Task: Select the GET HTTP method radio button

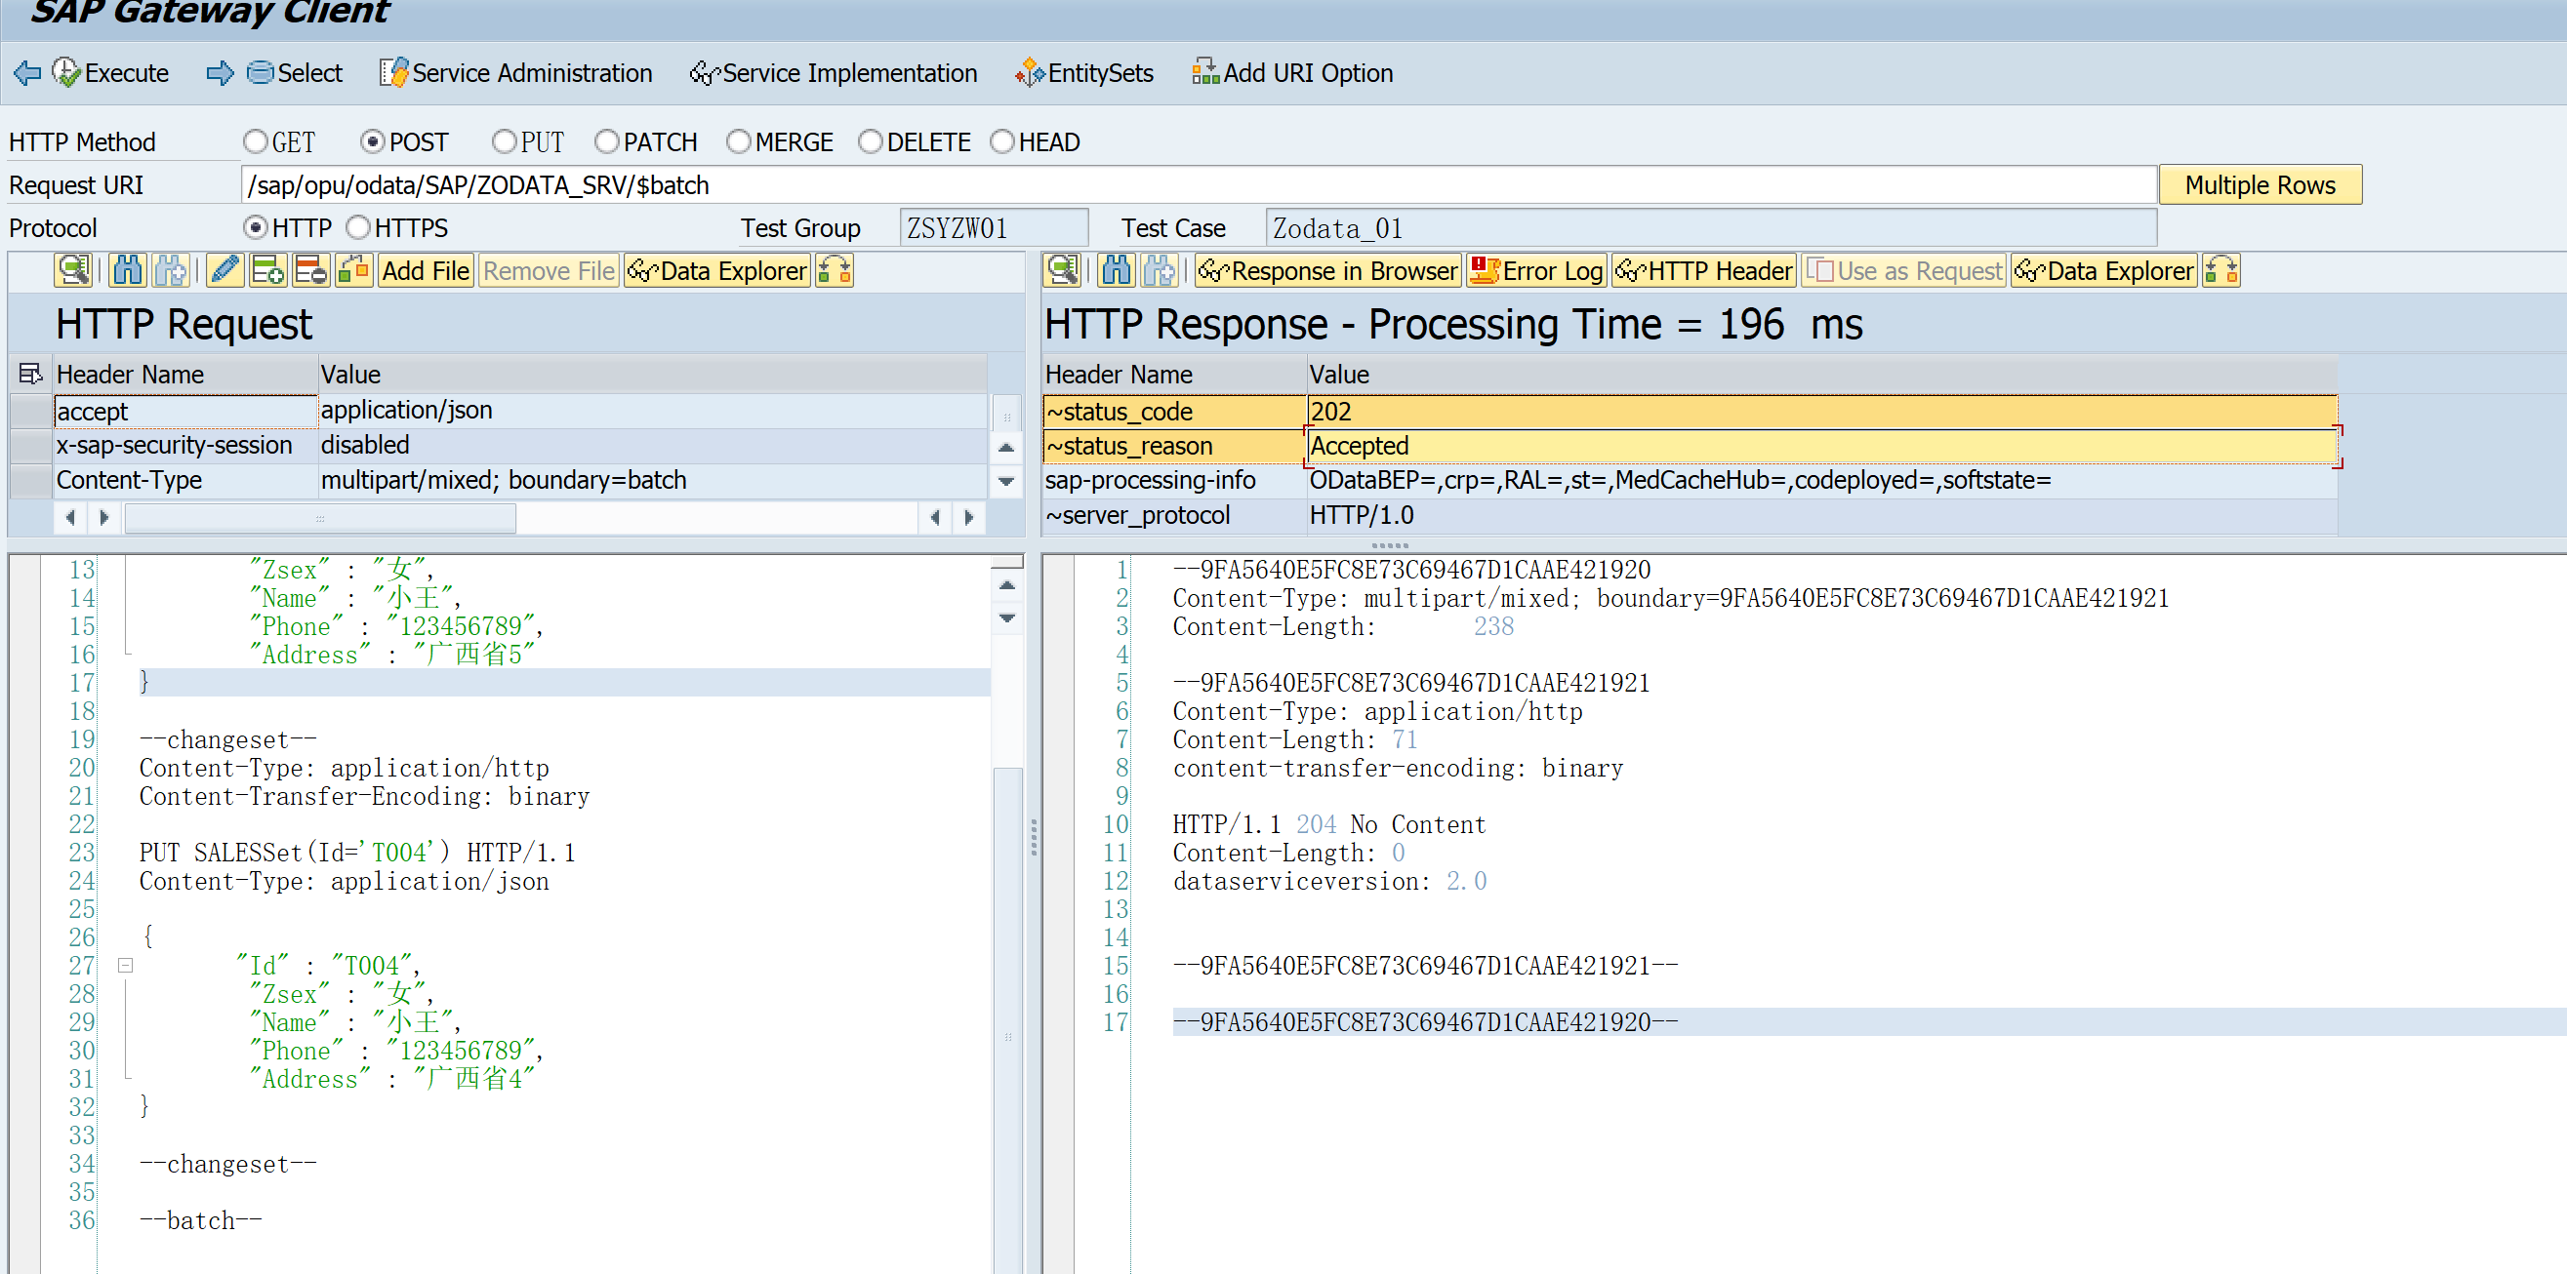Action: click(256, 142)
